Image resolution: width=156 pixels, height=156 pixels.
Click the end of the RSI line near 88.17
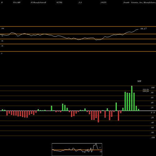(x=138, y=30)
